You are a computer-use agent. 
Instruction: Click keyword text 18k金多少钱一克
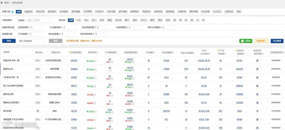(x=11, y=77)
